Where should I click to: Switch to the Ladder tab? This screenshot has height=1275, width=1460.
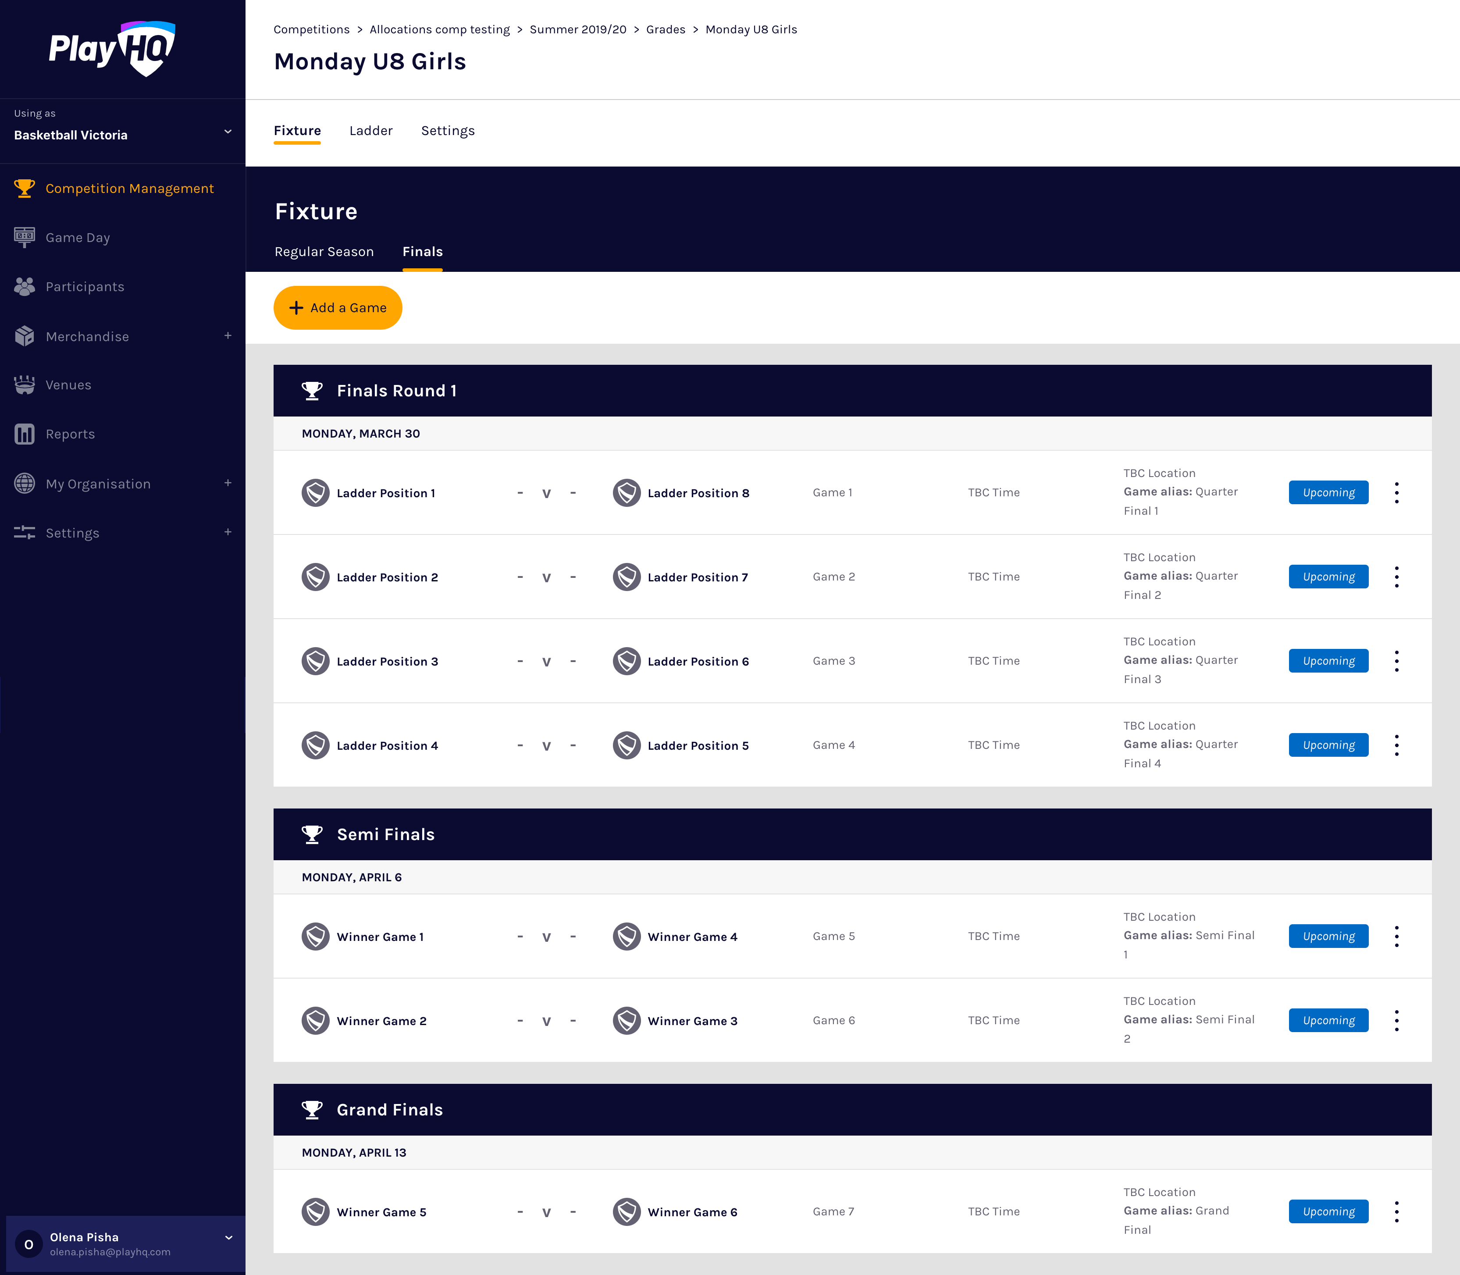370,131
